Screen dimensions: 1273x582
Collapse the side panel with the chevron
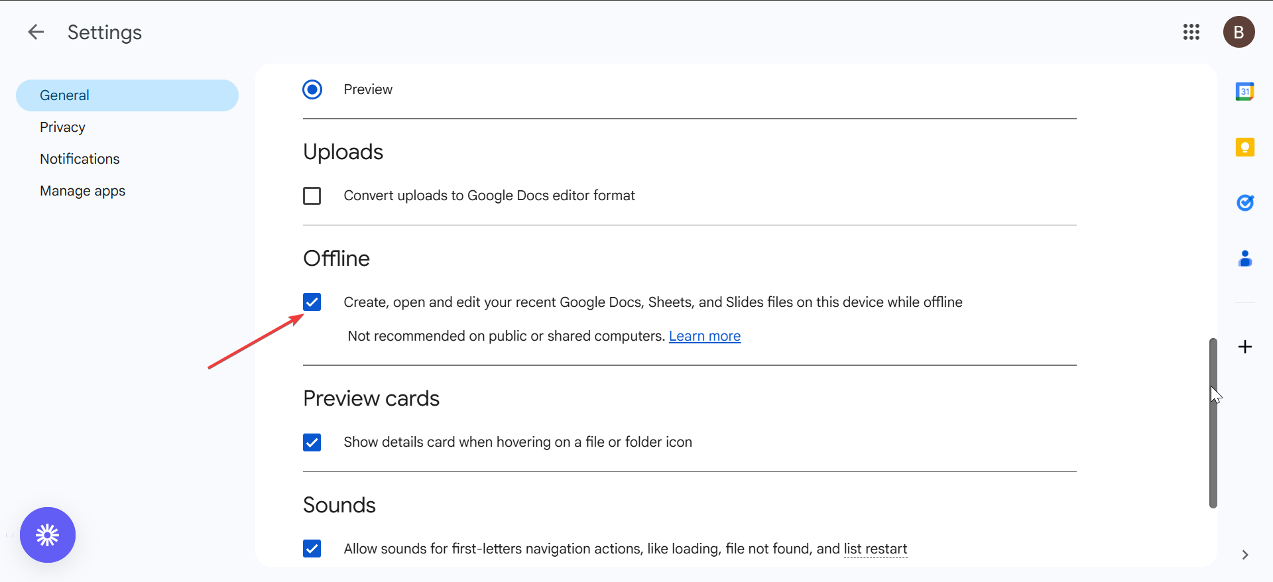(1244, 555)
